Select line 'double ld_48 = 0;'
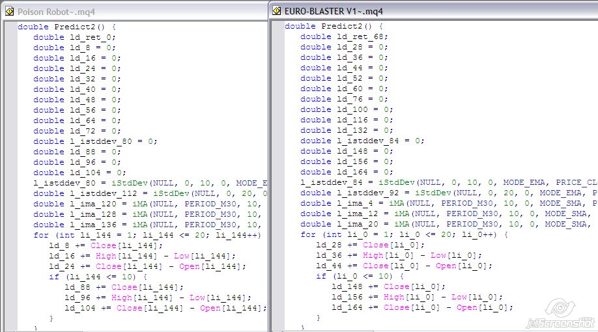 point(77,100)
